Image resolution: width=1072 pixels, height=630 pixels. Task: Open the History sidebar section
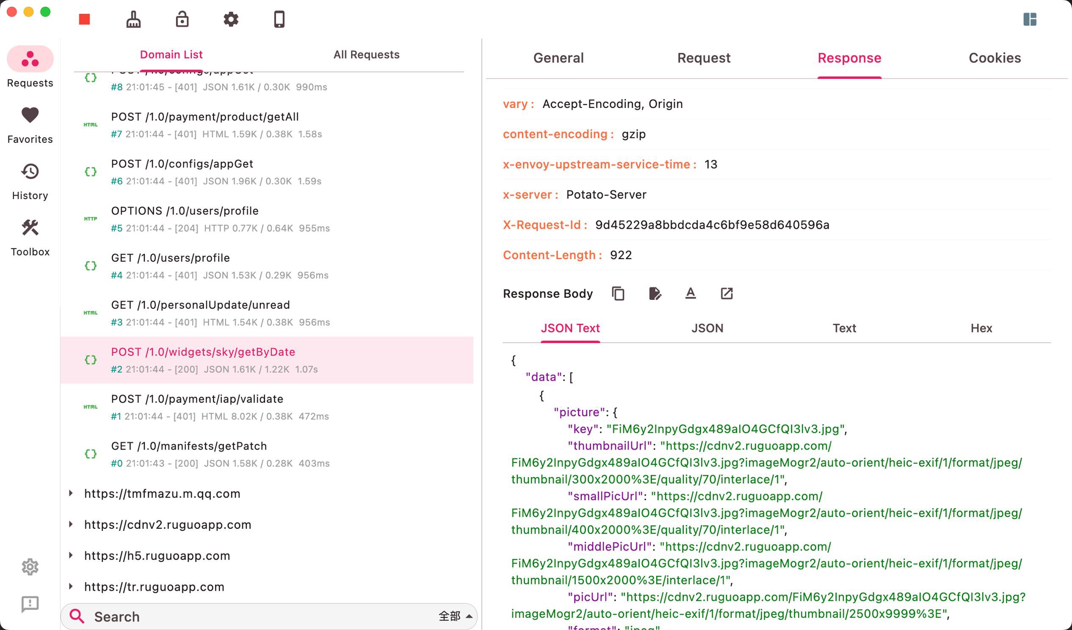[x=30, y=181]
